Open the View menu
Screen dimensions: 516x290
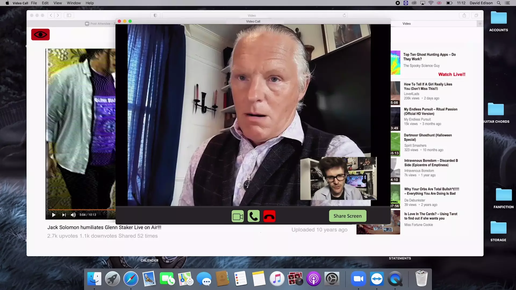(x=58, y=3)
